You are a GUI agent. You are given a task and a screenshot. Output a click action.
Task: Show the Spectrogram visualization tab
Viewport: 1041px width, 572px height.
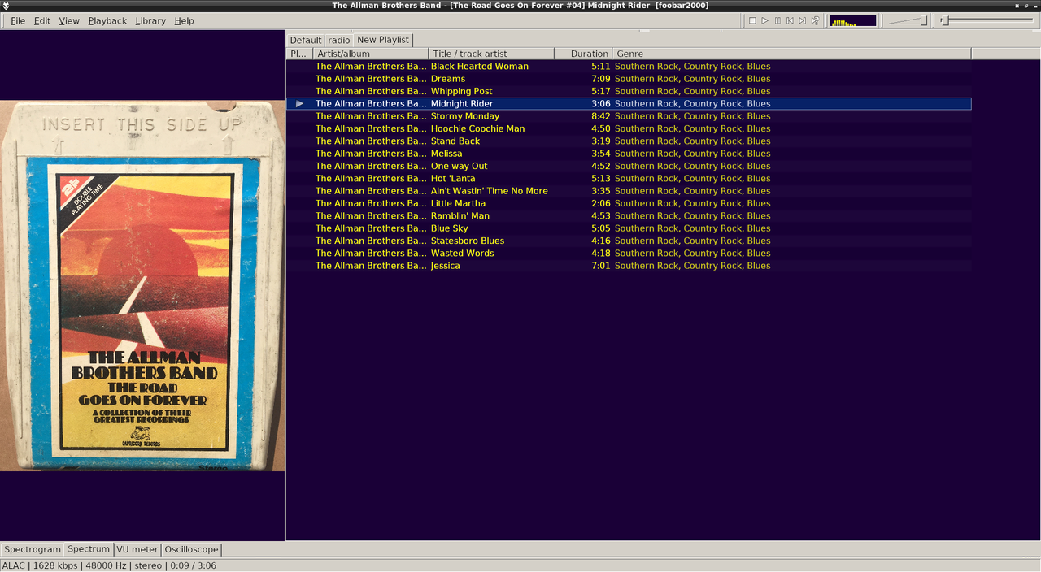(33, 550)
